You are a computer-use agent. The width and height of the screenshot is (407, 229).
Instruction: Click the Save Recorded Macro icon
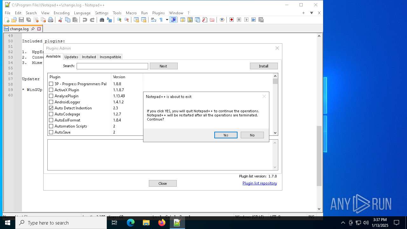click(261, 20)
